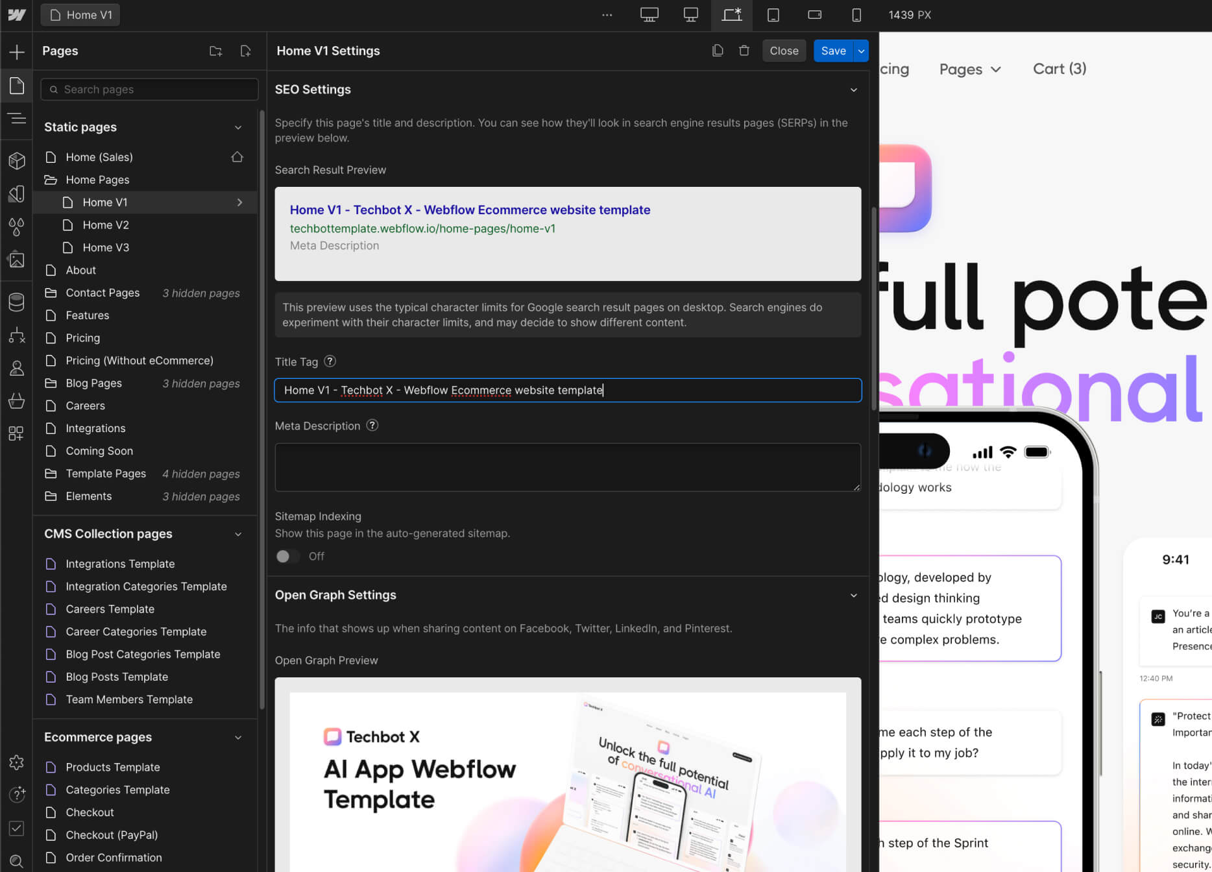Screen dimensions: 1212x872
Task: Open the Users panel
Action: click(16, 368)
